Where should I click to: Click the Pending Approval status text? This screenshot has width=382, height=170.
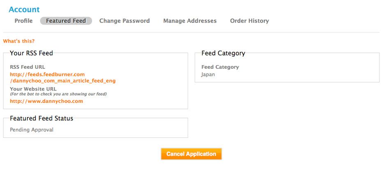32,130
